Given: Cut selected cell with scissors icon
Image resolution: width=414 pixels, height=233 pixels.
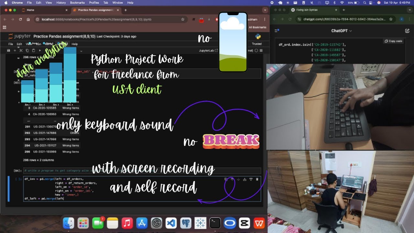Looking at the screenshot, I should coord(21,50).
